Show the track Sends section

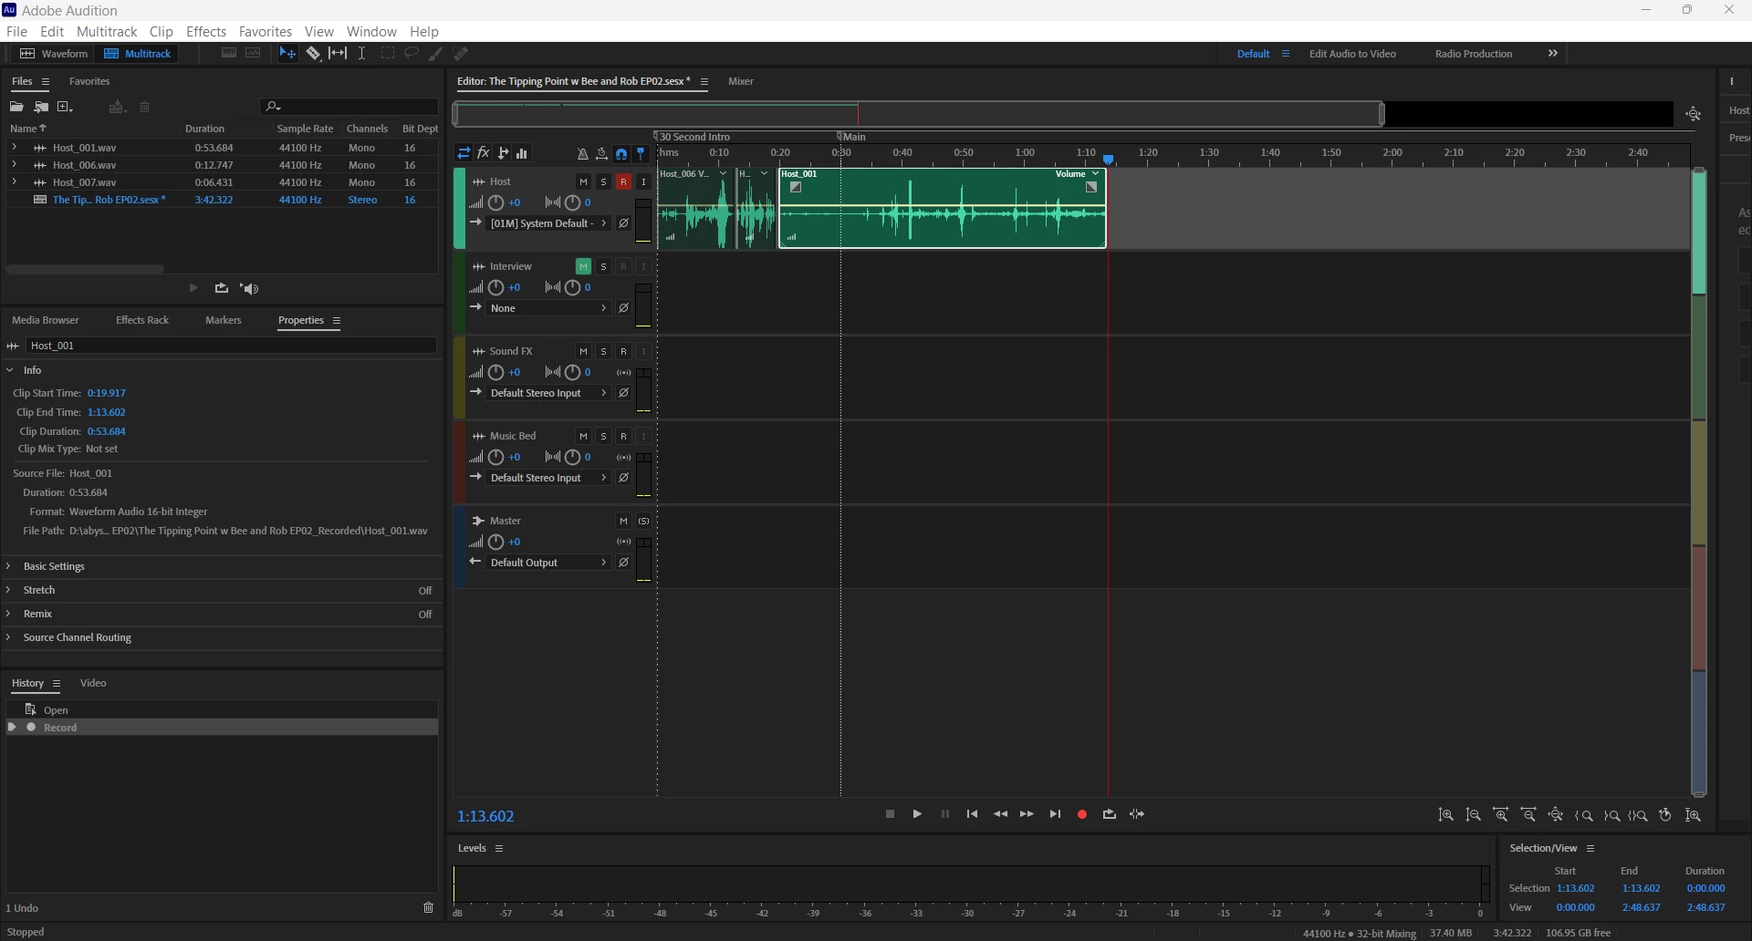tap(503, 153)
